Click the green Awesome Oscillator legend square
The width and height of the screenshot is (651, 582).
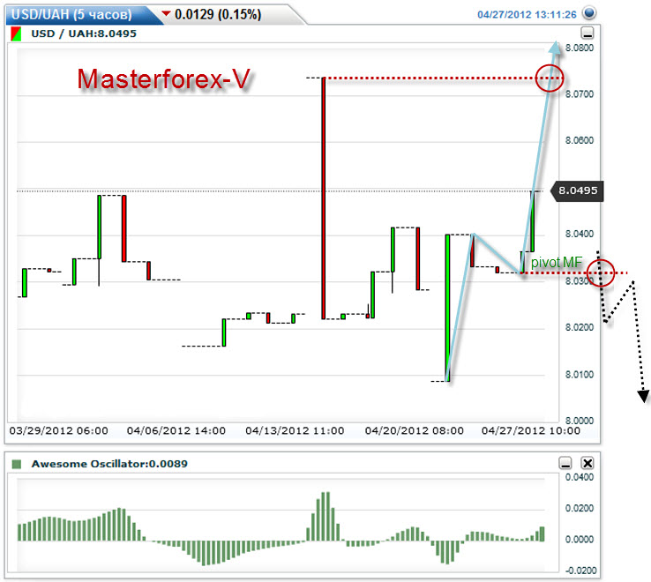pyautogui.click(x=17, y=464)
